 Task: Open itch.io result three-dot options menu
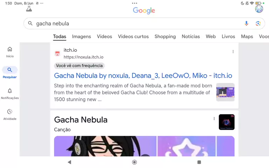tap(233, 52)
